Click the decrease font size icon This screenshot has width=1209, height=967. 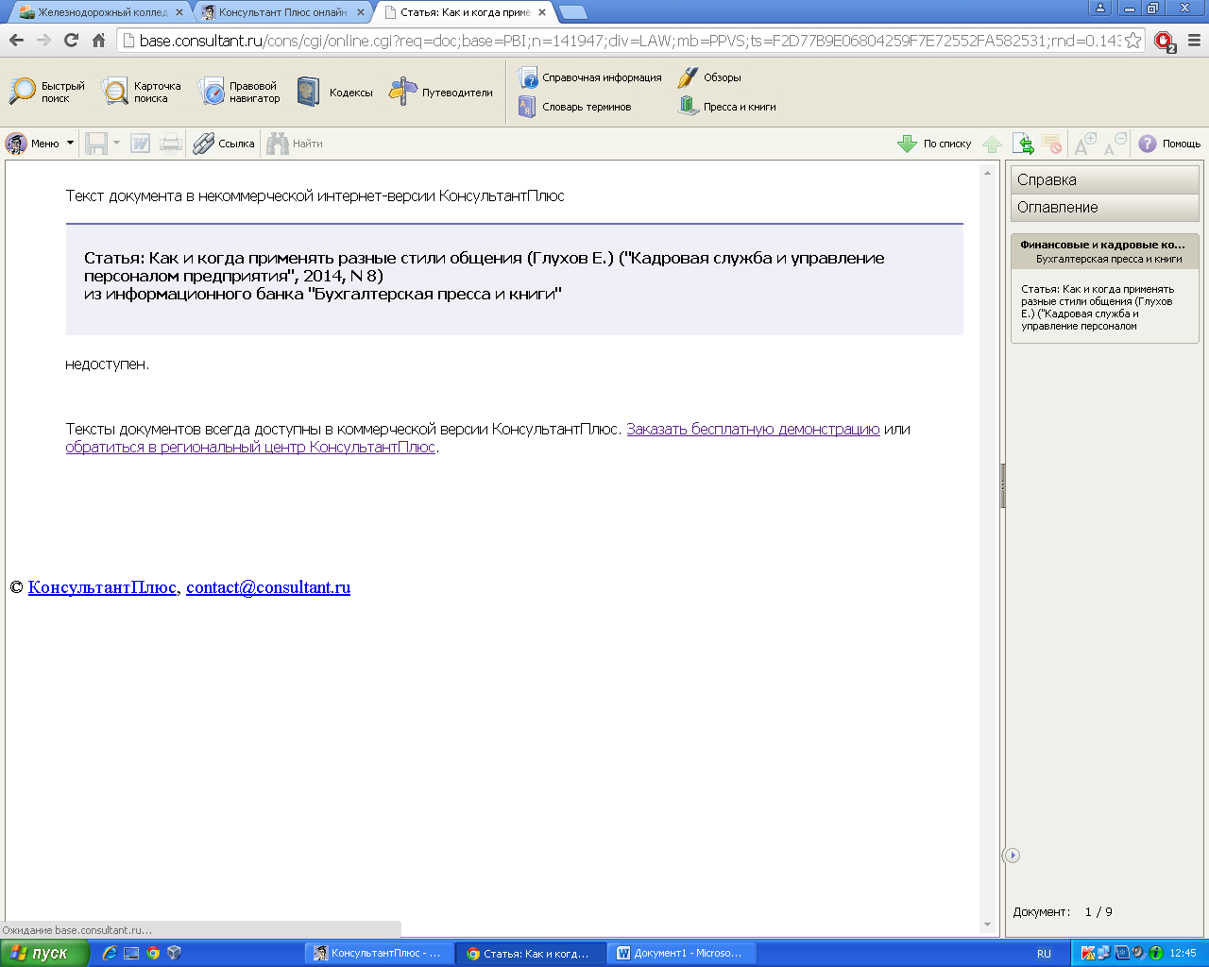click(1115, 144)
